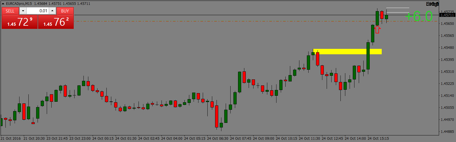Click the 1.45055 price scale label
The height and width of the screenshot is (142, 456).
447,108
